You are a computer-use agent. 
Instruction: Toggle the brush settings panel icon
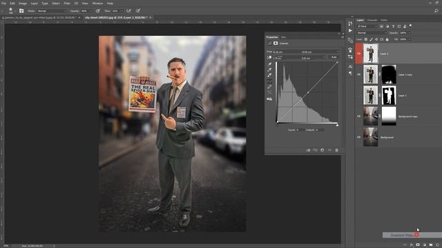pos(21,11)
